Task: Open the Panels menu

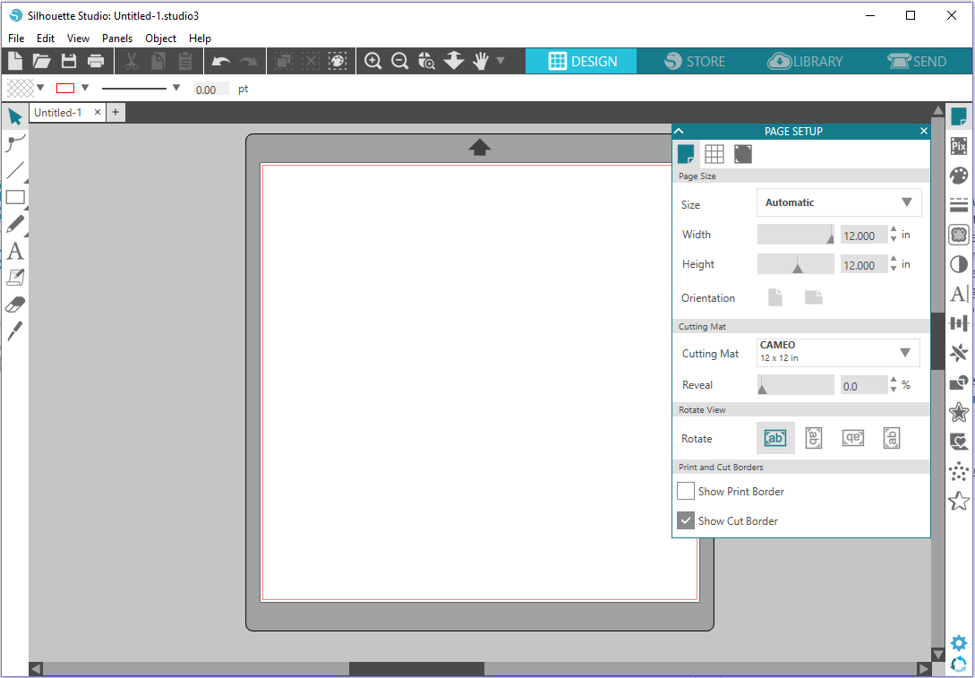Action: click(x=117, y=38)
